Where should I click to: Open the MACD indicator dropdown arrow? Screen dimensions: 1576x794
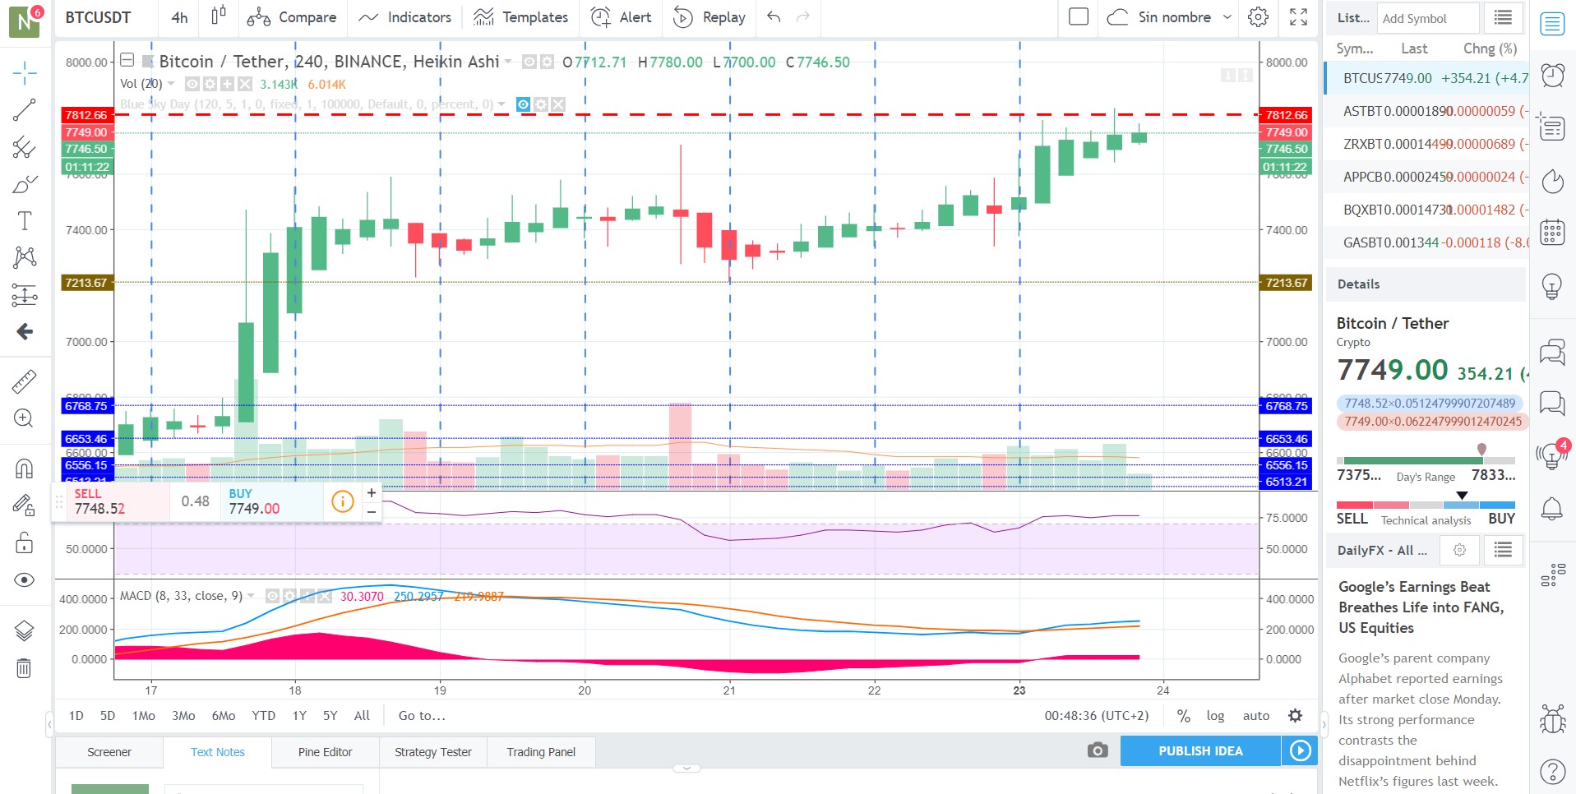click(251, 596)
